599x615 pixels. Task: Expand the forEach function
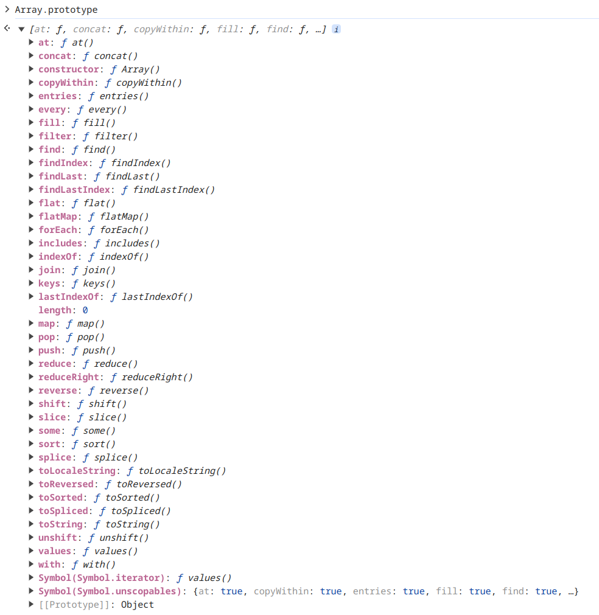point(31,229)
